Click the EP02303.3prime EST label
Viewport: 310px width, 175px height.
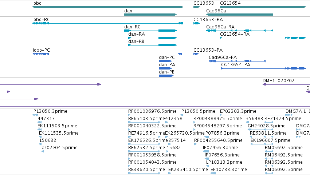point(238,111)
